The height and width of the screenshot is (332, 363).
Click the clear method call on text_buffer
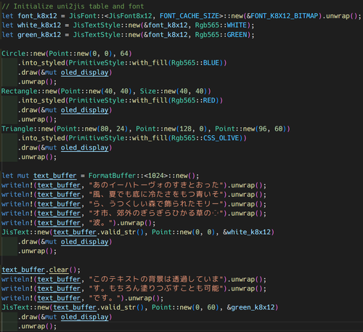[59, 270]
